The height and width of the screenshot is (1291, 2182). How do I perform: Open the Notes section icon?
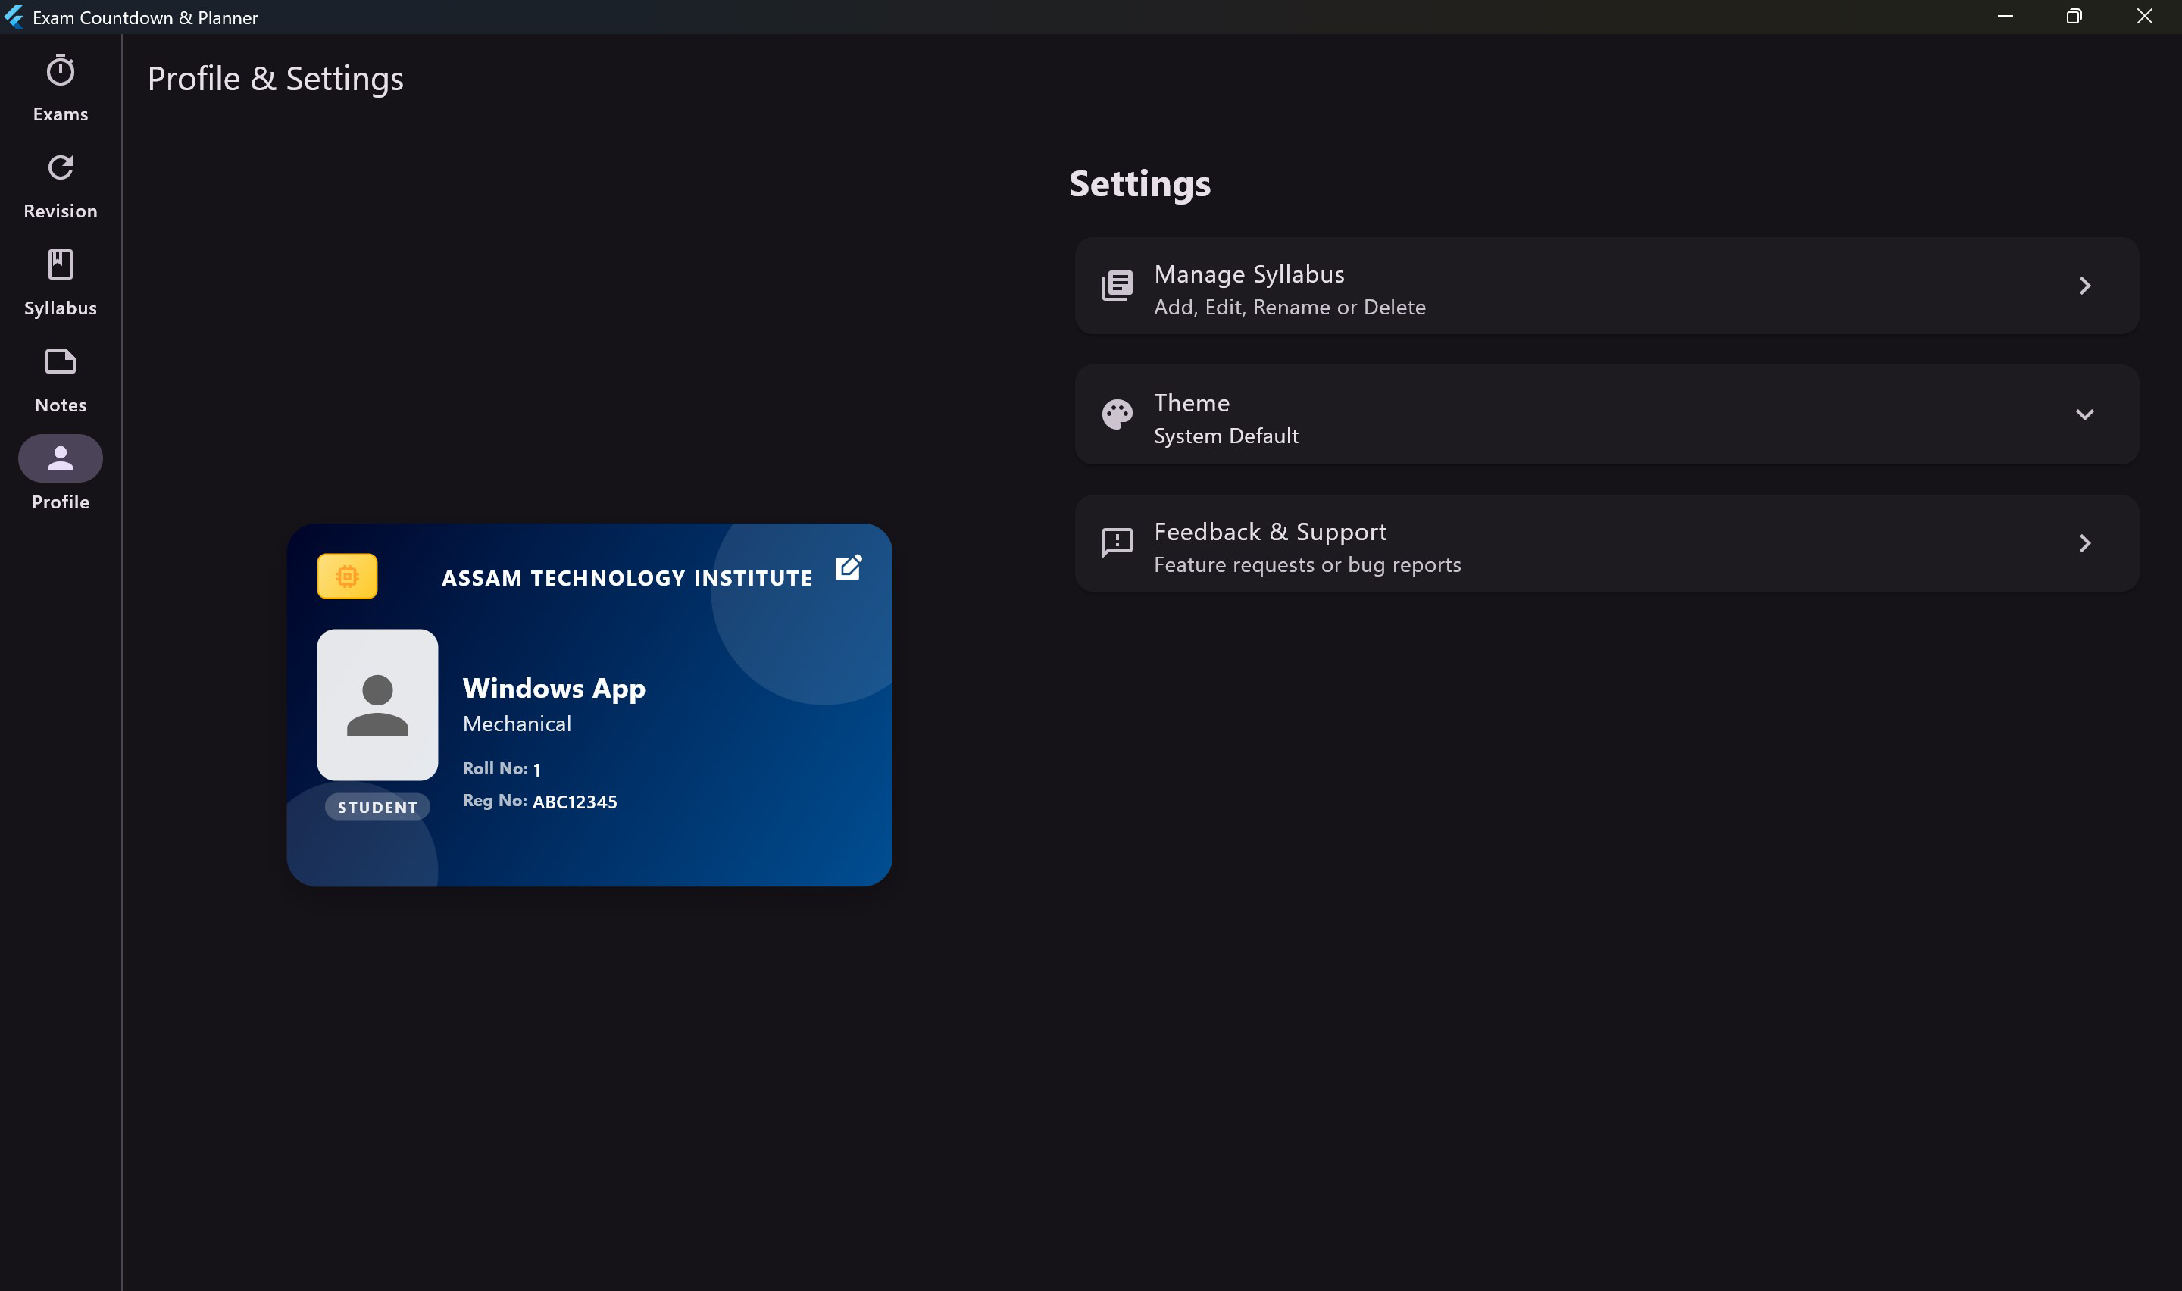(60, 362)
